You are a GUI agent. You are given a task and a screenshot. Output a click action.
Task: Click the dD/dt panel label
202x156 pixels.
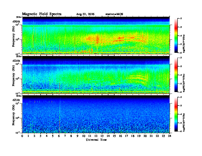[16, 61]
